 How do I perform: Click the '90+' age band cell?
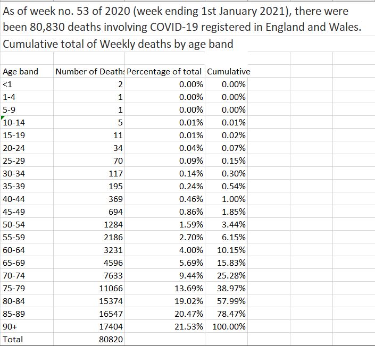coord(11,326)
